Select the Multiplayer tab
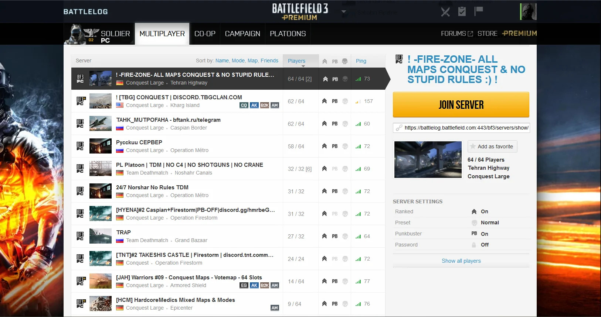The image size is (601, 317). click(x=162, y=34)
